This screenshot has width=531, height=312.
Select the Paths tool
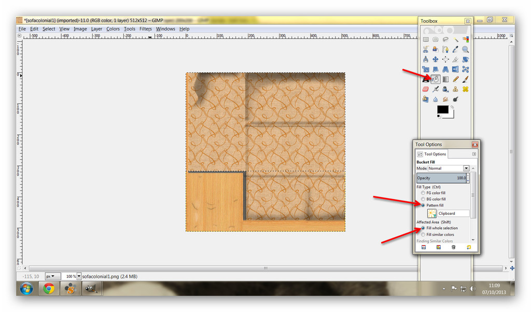445,50
